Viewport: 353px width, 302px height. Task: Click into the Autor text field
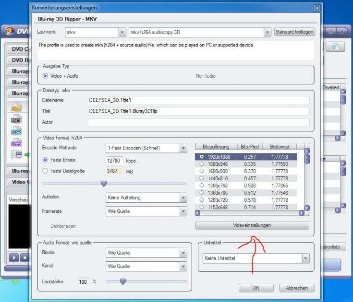point(198,122)
